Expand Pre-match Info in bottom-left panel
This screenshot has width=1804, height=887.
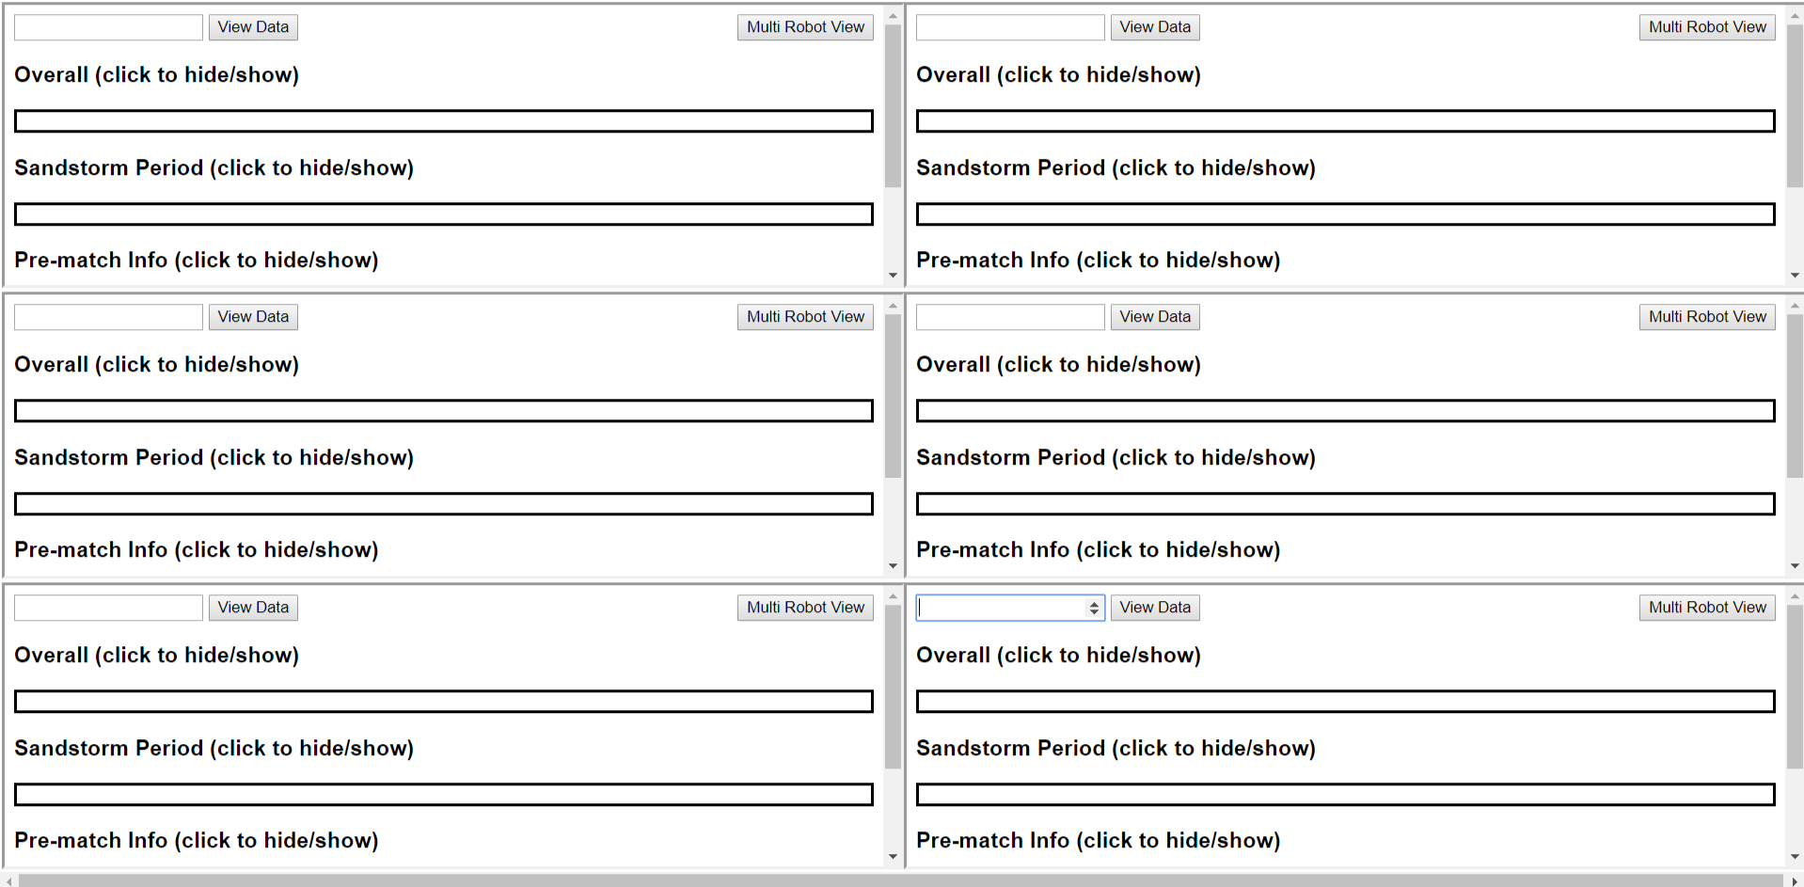197,840
